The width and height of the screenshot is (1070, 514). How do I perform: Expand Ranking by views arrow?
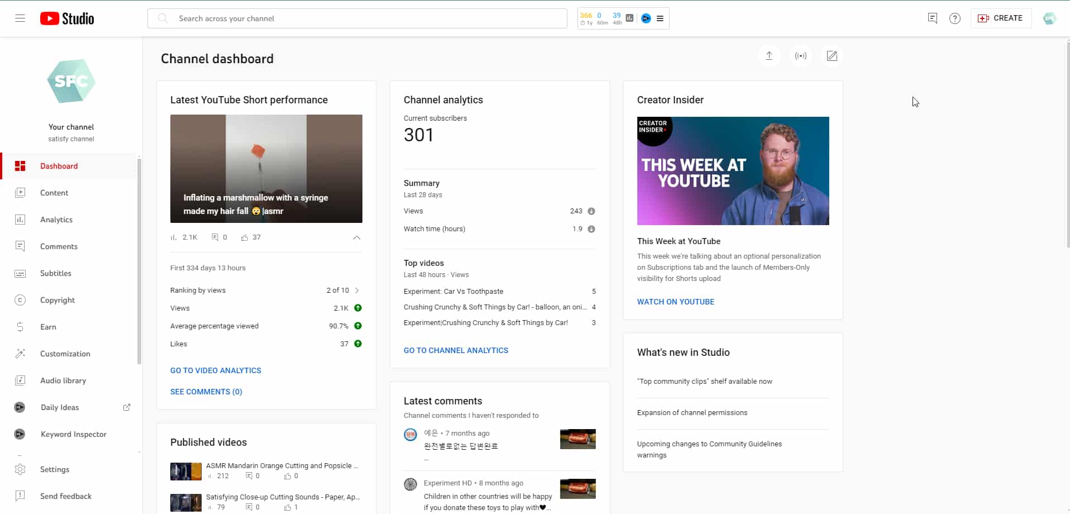click(357, 291)
